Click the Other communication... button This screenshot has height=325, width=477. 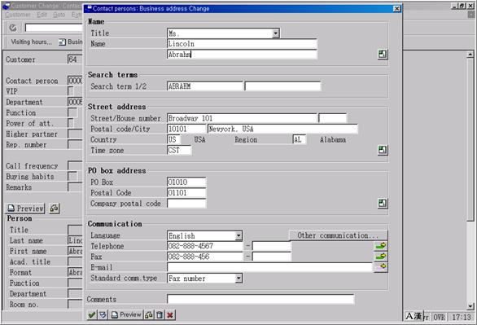[x=338, y=235]
